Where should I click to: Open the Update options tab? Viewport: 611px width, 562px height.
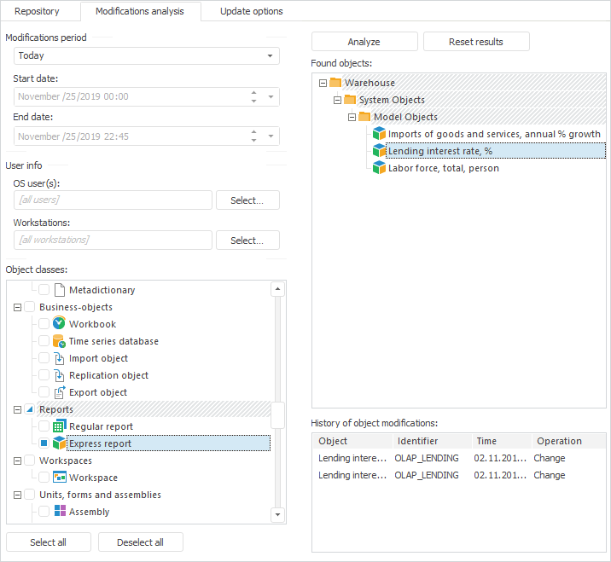[251, 12]
